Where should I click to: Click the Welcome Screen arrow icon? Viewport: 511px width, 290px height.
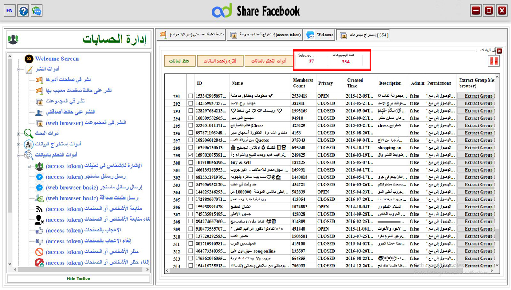point(29,59)
